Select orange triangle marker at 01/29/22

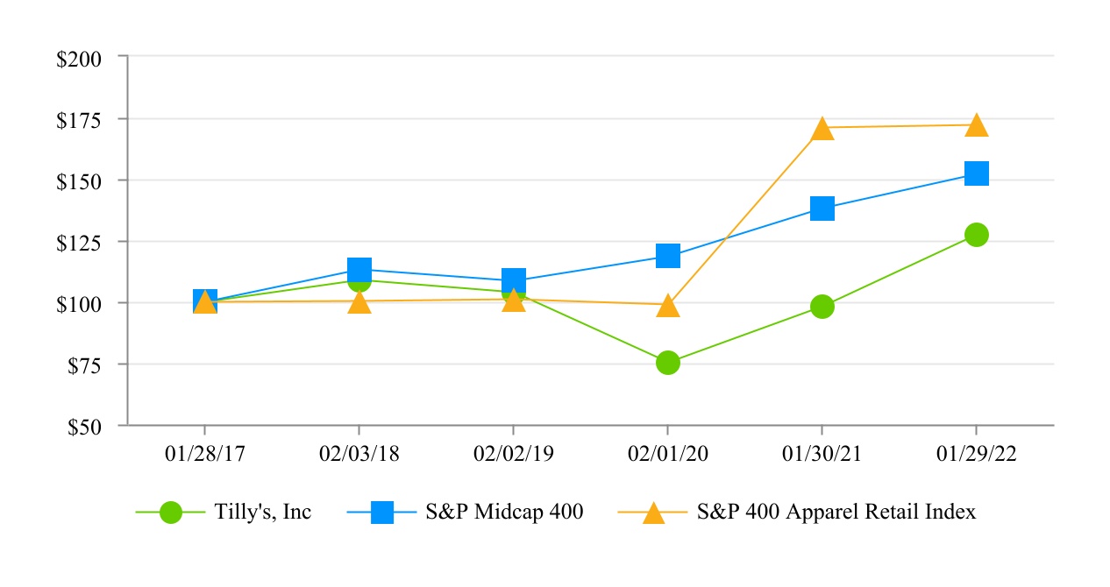pos(976,126)
